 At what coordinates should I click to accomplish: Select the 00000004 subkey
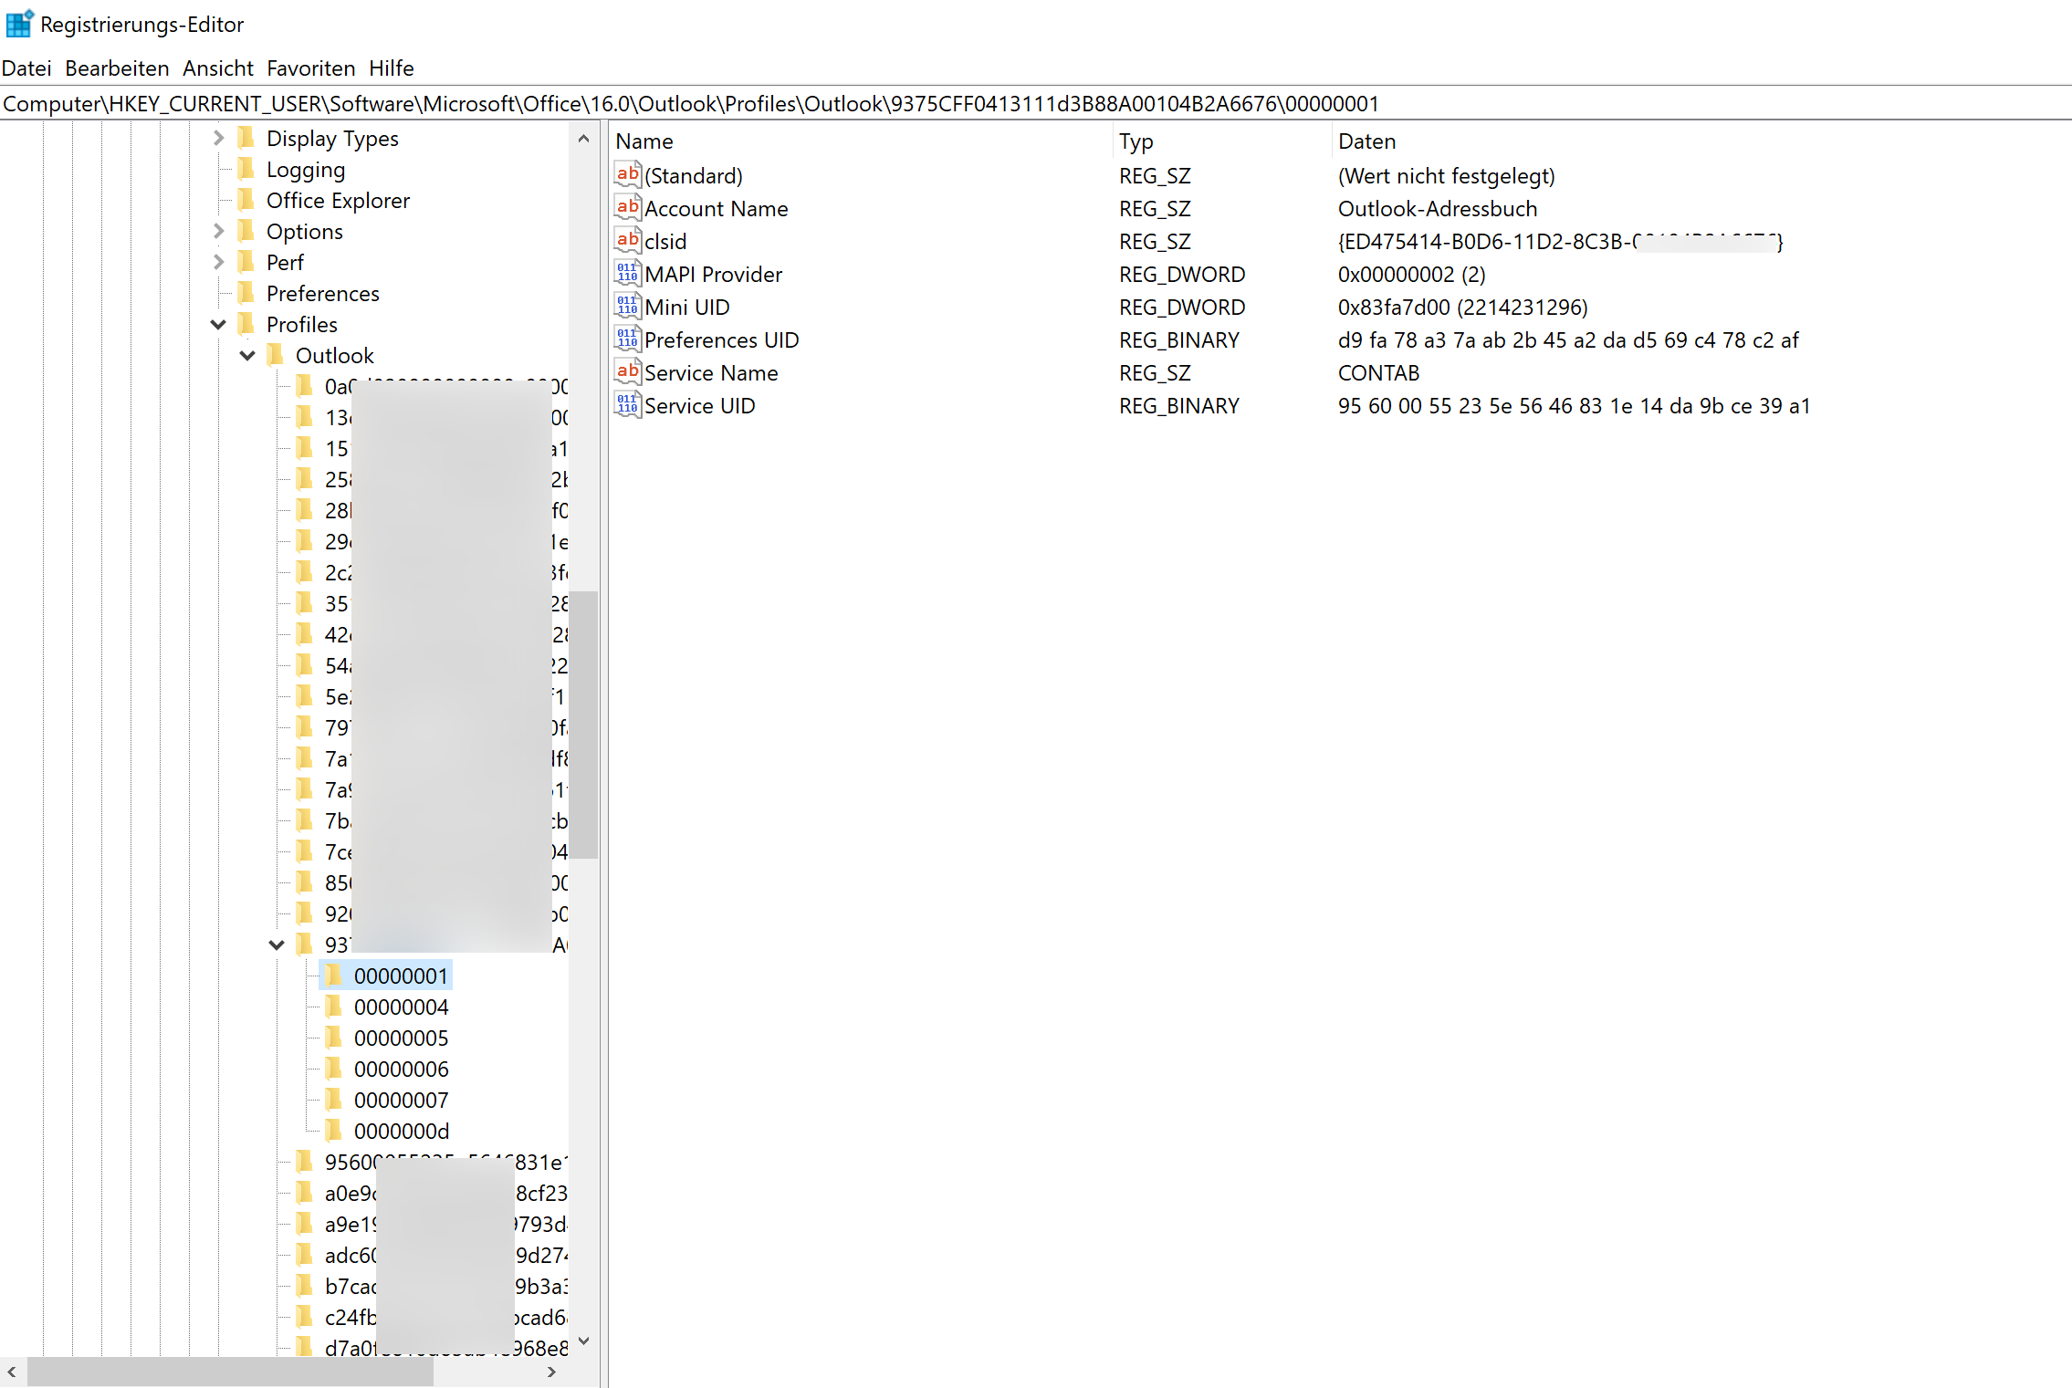(x=401, y=1007)
